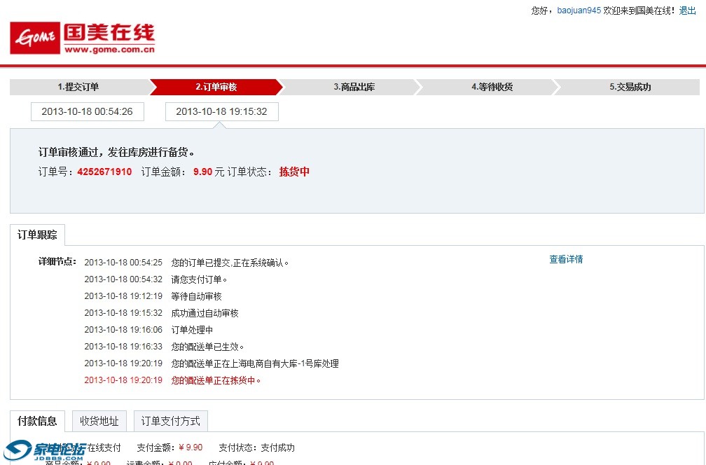The height and width of the screenshot is (465, 706).
Task: Select step 1.提交订单
Action: (x=78, y=87)
